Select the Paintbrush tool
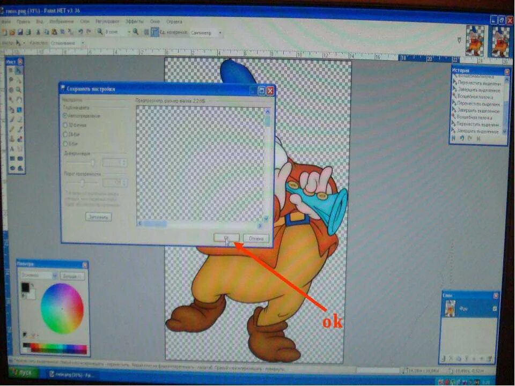The image size is (515, 386). click(x=11, y=120)
